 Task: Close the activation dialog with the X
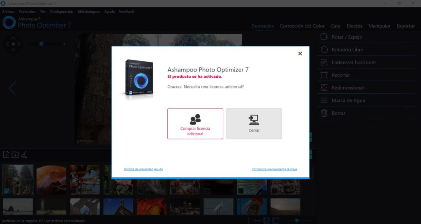point(300,54)
